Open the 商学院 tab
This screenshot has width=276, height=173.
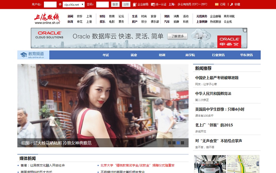(190, 55)
